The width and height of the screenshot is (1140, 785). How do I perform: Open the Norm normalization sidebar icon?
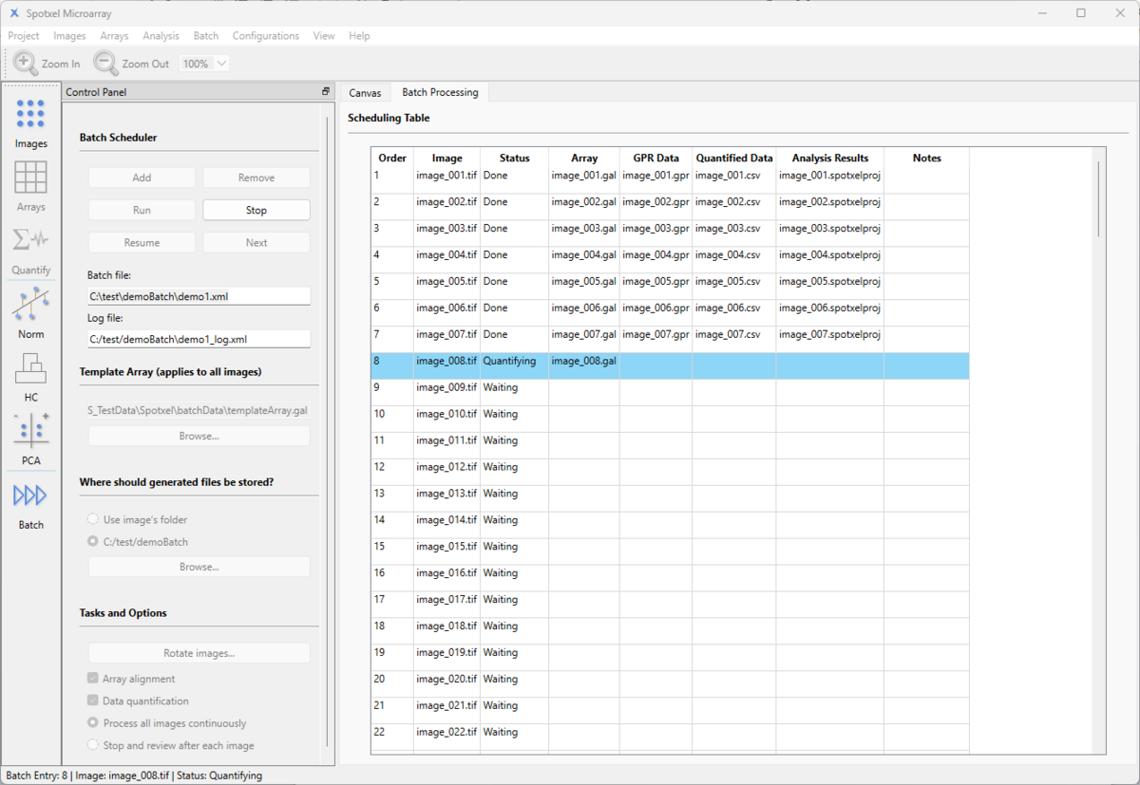click(30, 305)
